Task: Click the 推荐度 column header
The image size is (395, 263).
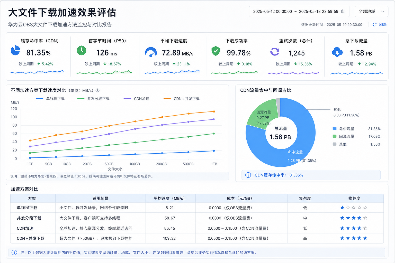Action: pos(354,198)
